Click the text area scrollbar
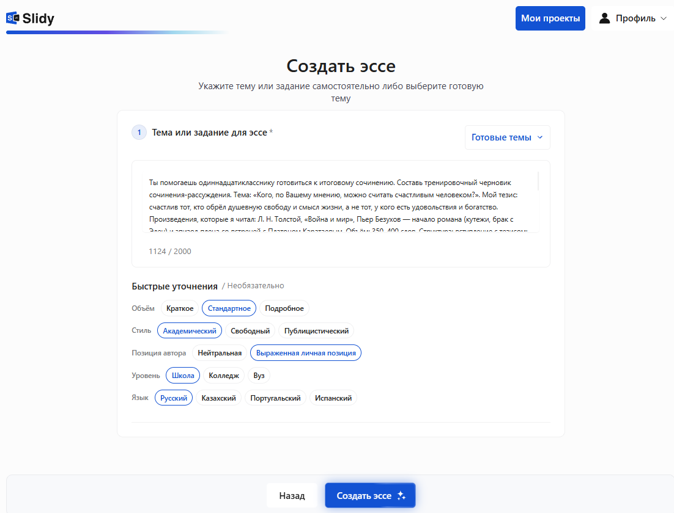The height and width of the screenshot is (513, 674). tap(538, 181)
